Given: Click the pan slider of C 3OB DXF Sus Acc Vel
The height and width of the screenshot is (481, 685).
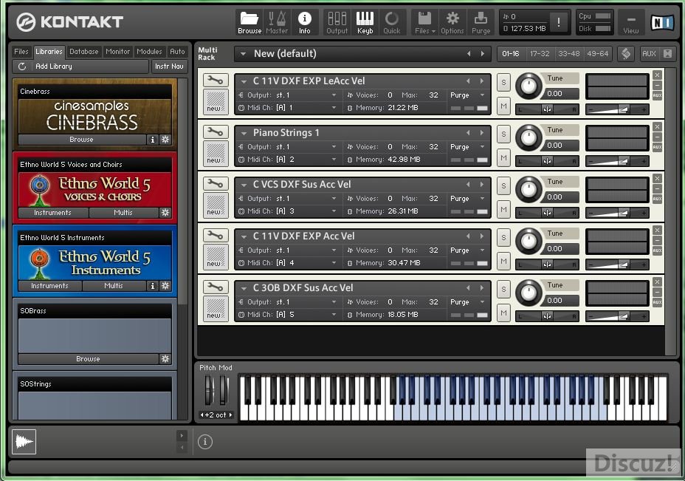Looking at the screenshot, I should click(547, 316).
